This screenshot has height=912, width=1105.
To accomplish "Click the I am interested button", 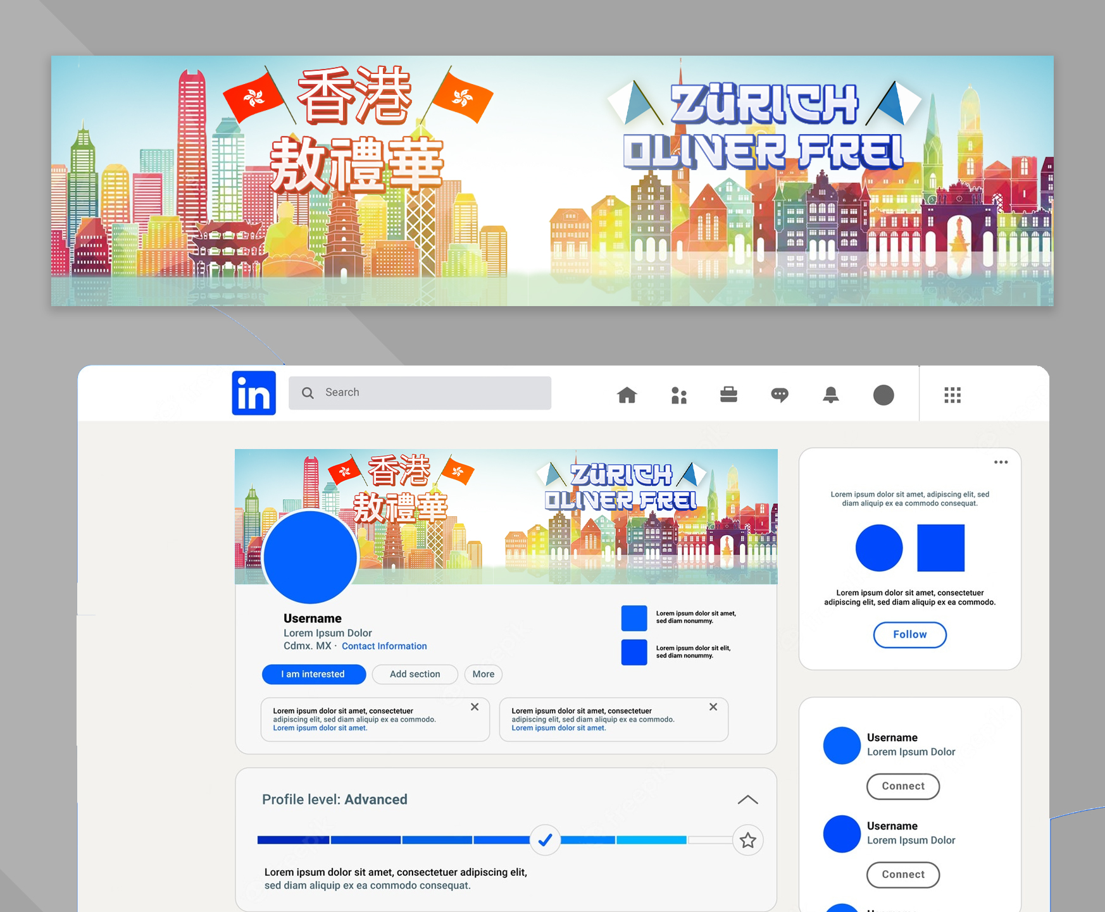I will pyautogui.click(x=313, y=674).
